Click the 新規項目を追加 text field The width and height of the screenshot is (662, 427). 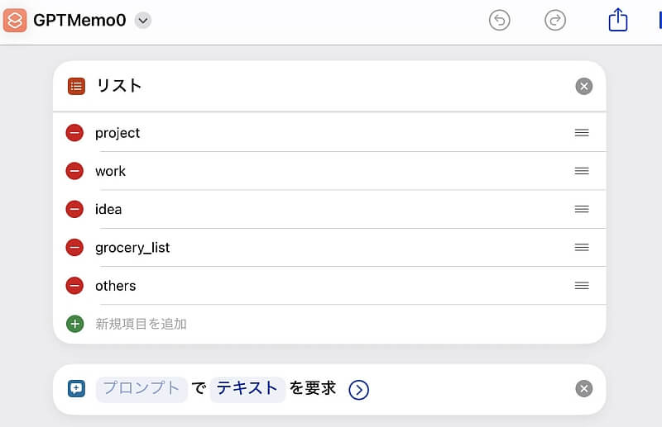(x=141, y=324)
